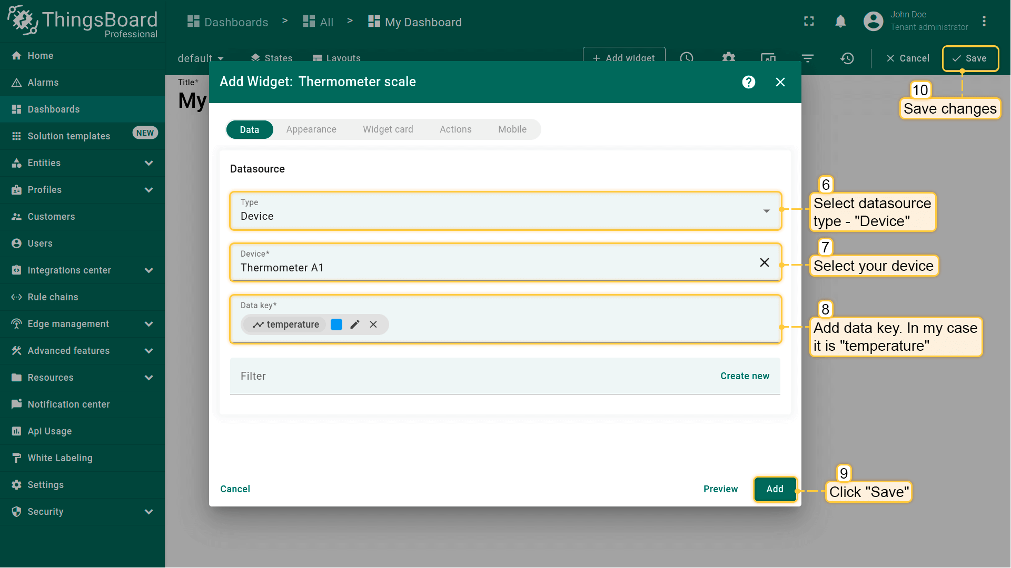1011x568 pixels.
Task: Switch to the Appearance tab
Action: [x=311, y=129]
